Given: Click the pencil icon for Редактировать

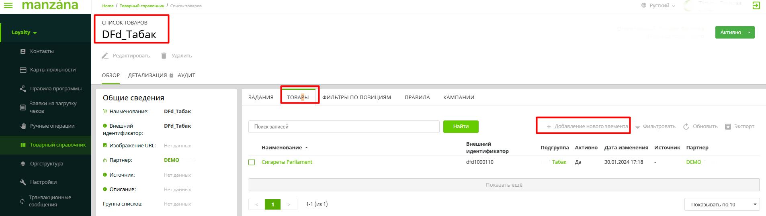Looking at the screenshot, I should tap(105, 56).
